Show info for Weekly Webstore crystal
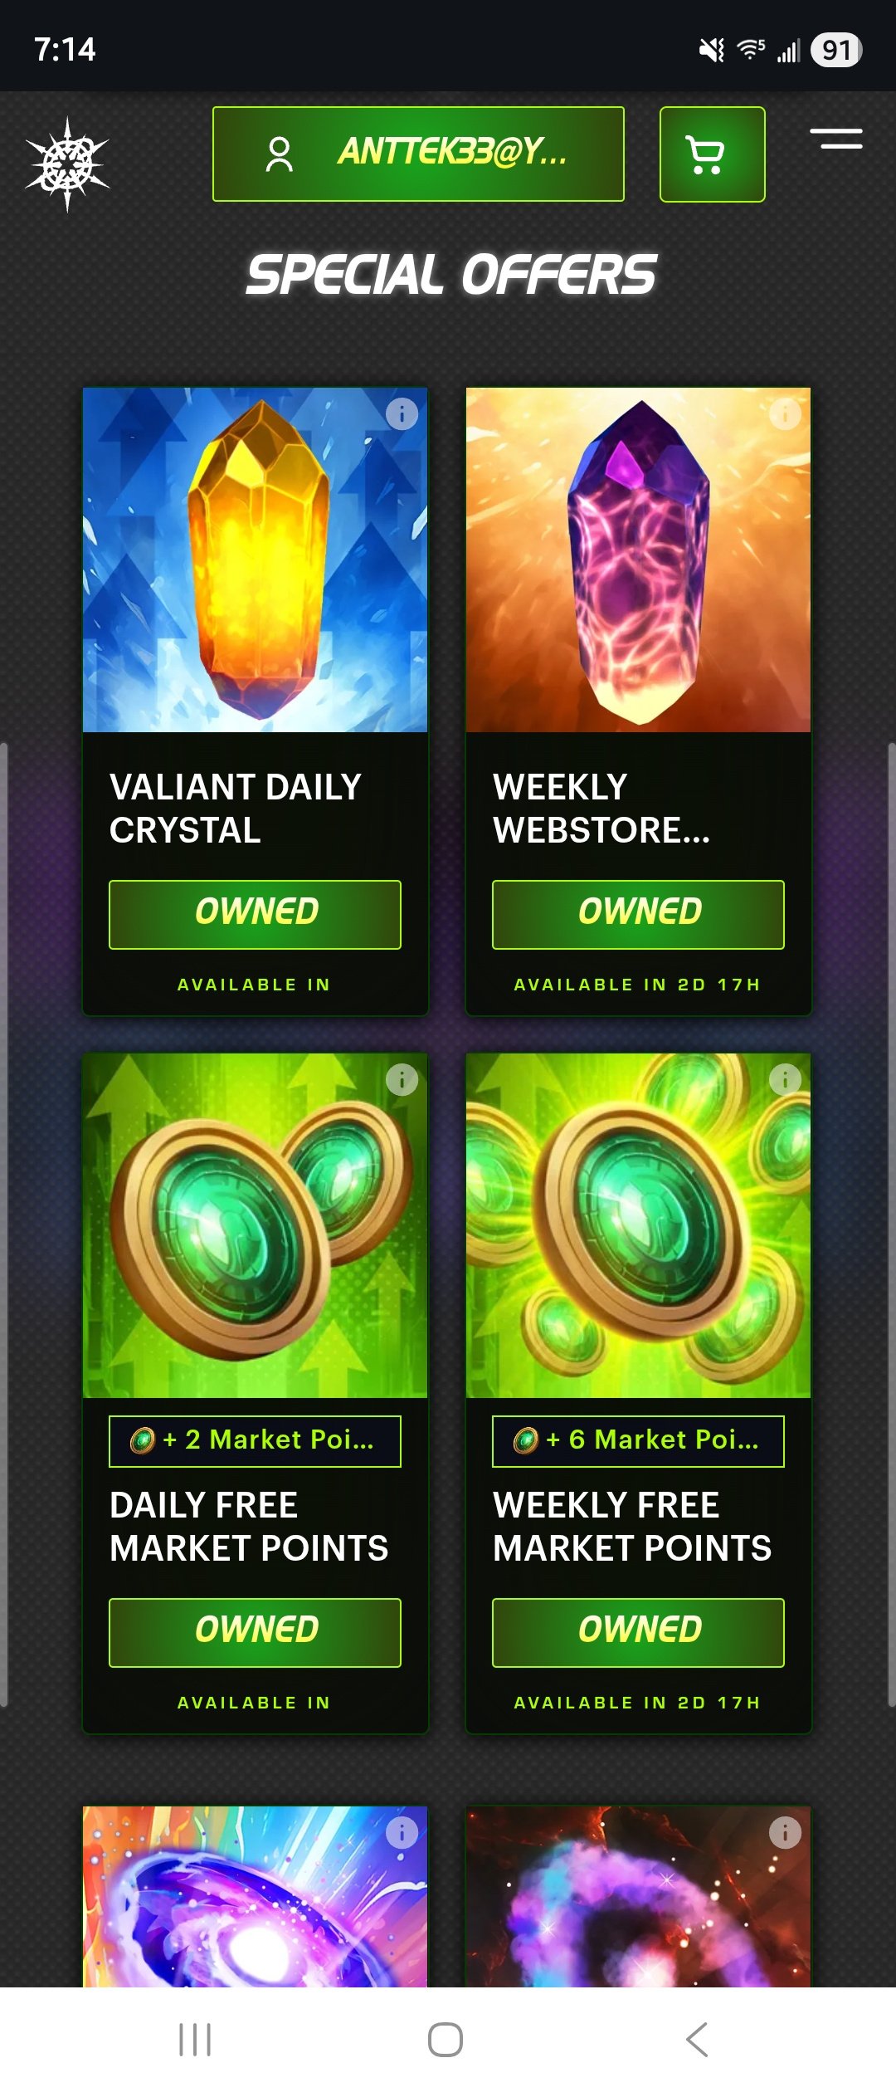Image resolution: width=896 pixels, height=2092 pixels. tap(785, 413)
